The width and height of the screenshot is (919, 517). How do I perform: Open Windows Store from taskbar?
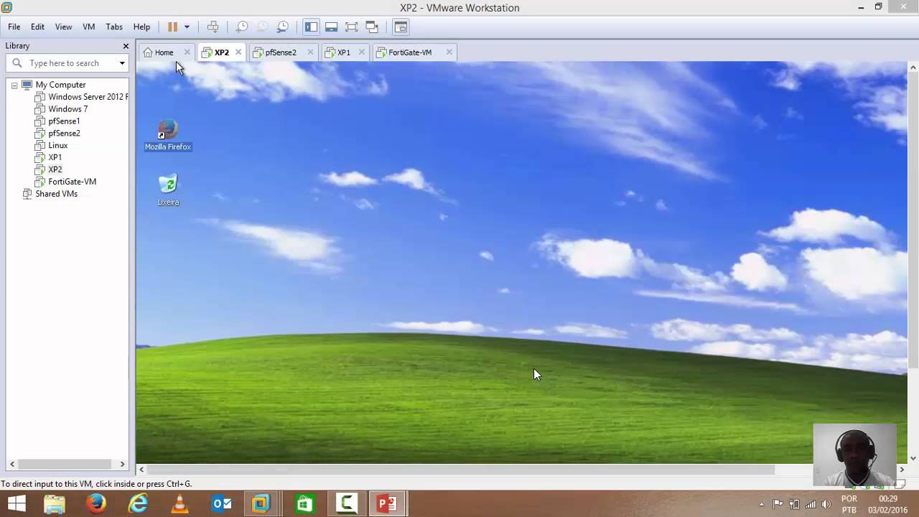coord(304,504)
